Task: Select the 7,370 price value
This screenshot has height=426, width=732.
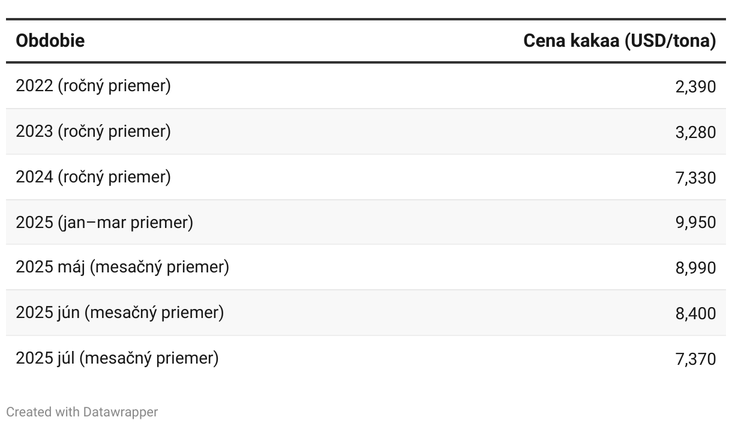Action: tap(695, 359)
